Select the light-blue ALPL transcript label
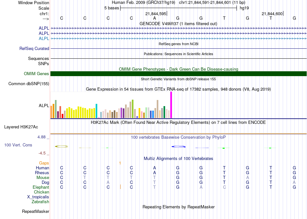 click(44, 38)
